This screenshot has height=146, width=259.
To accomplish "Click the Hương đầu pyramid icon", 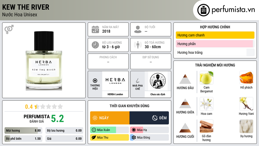I will (x=185, y=79).
